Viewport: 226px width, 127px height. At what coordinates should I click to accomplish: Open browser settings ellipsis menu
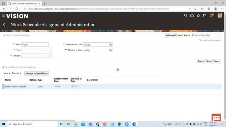pyautogui.click(x=222, y=9)
